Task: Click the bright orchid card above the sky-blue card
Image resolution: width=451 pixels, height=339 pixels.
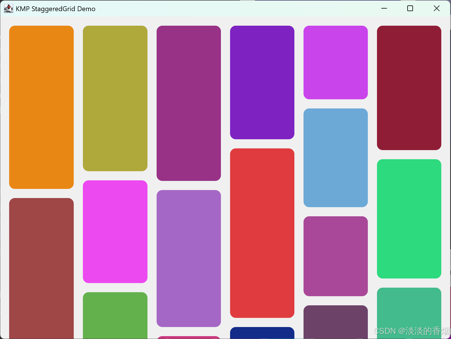Action: [x=336, y=62]
